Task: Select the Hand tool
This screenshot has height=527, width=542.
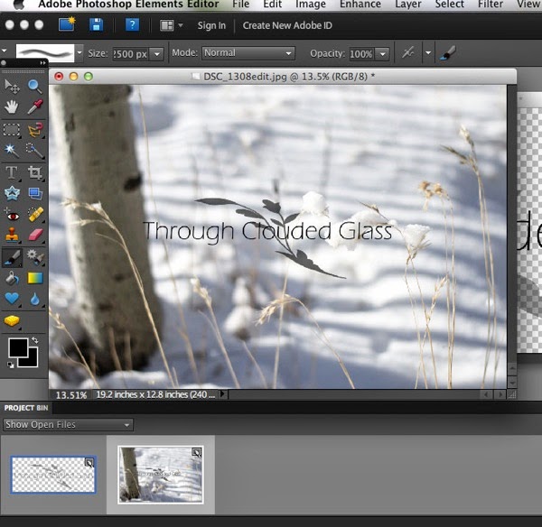Action: pyautogui.click(x=13, y=107)
